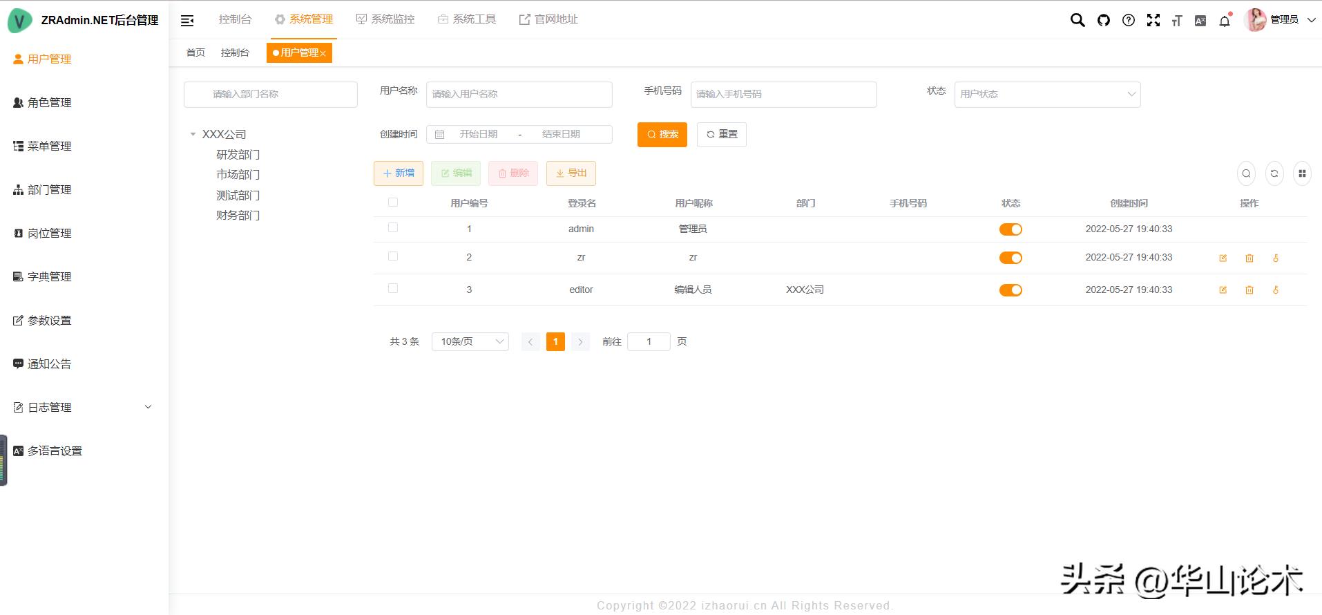Open the header search magnifier icon
Viewport: 1322px width, 615px height.
pyautogui.click(x=1077, y=20)
